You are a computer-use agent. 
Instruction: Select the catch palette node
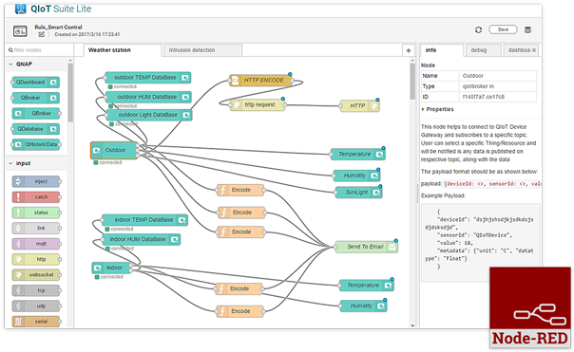36,197
